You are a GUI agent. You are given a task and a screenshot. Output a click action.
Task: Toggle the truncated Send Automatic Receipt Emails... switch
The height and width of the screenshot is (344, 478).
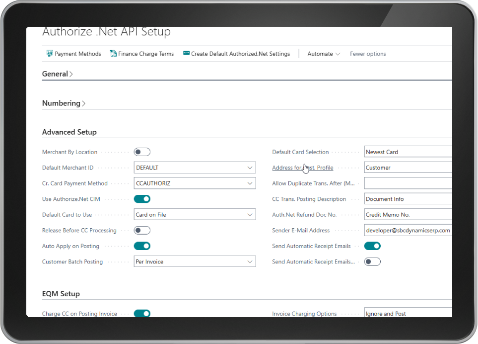point(372,261)
